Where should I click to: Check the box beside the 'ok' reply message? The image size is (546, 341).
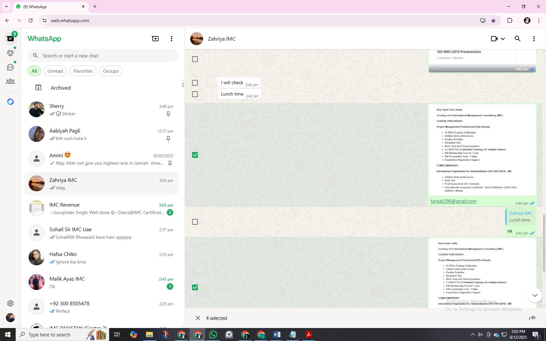pos(195,222)
